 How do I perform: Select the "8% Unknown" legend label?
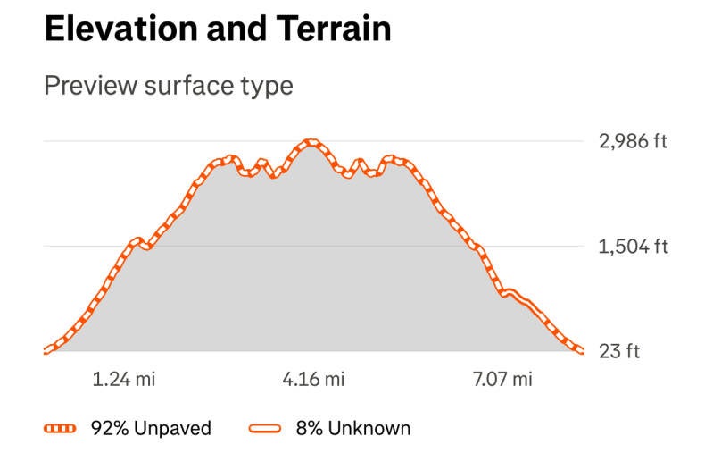(352, 428)
